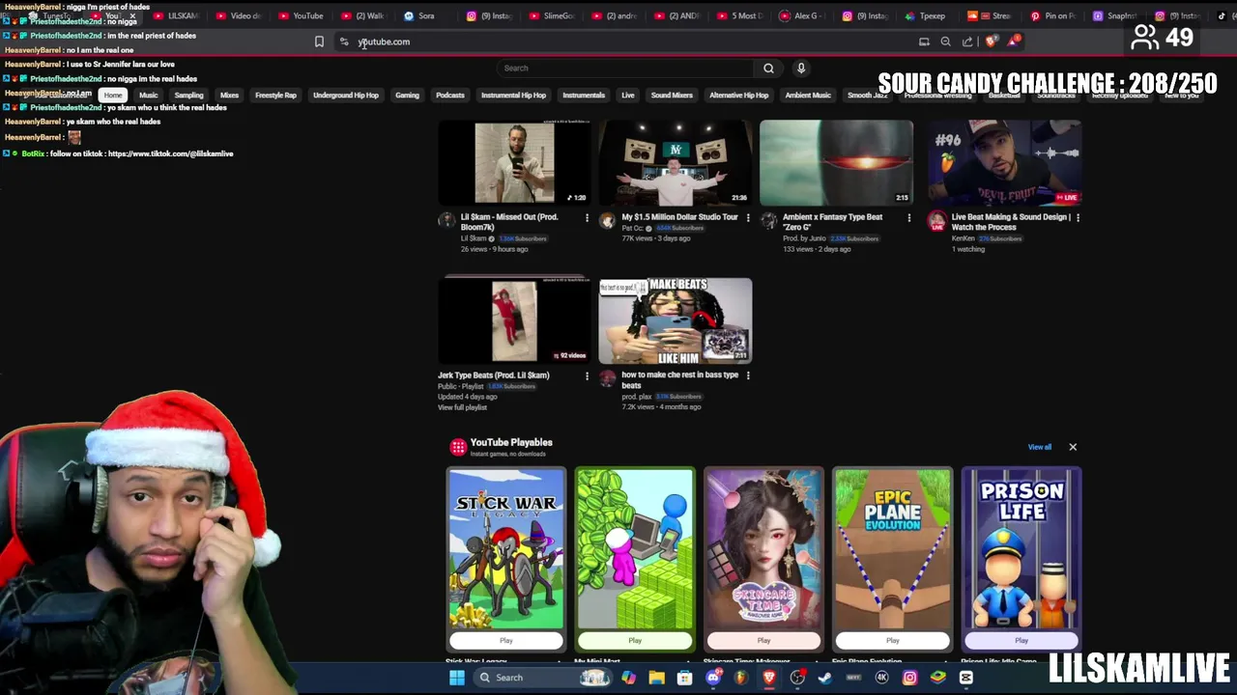Select the Ambient Music chip

click(808, 95)
